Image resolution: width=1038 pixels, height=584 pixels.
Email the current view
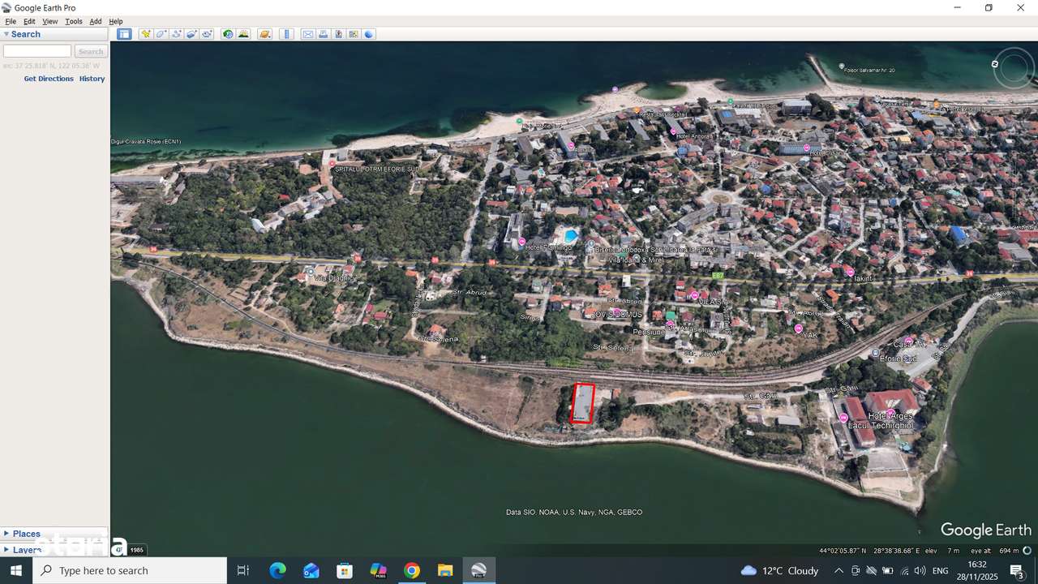point(308,33)
